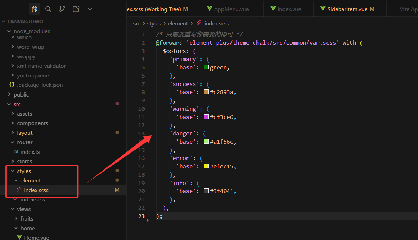The height and width of the screenshot is (240, 418).
Task: Open .package-lock.json file
Action: tap(40, 85)
